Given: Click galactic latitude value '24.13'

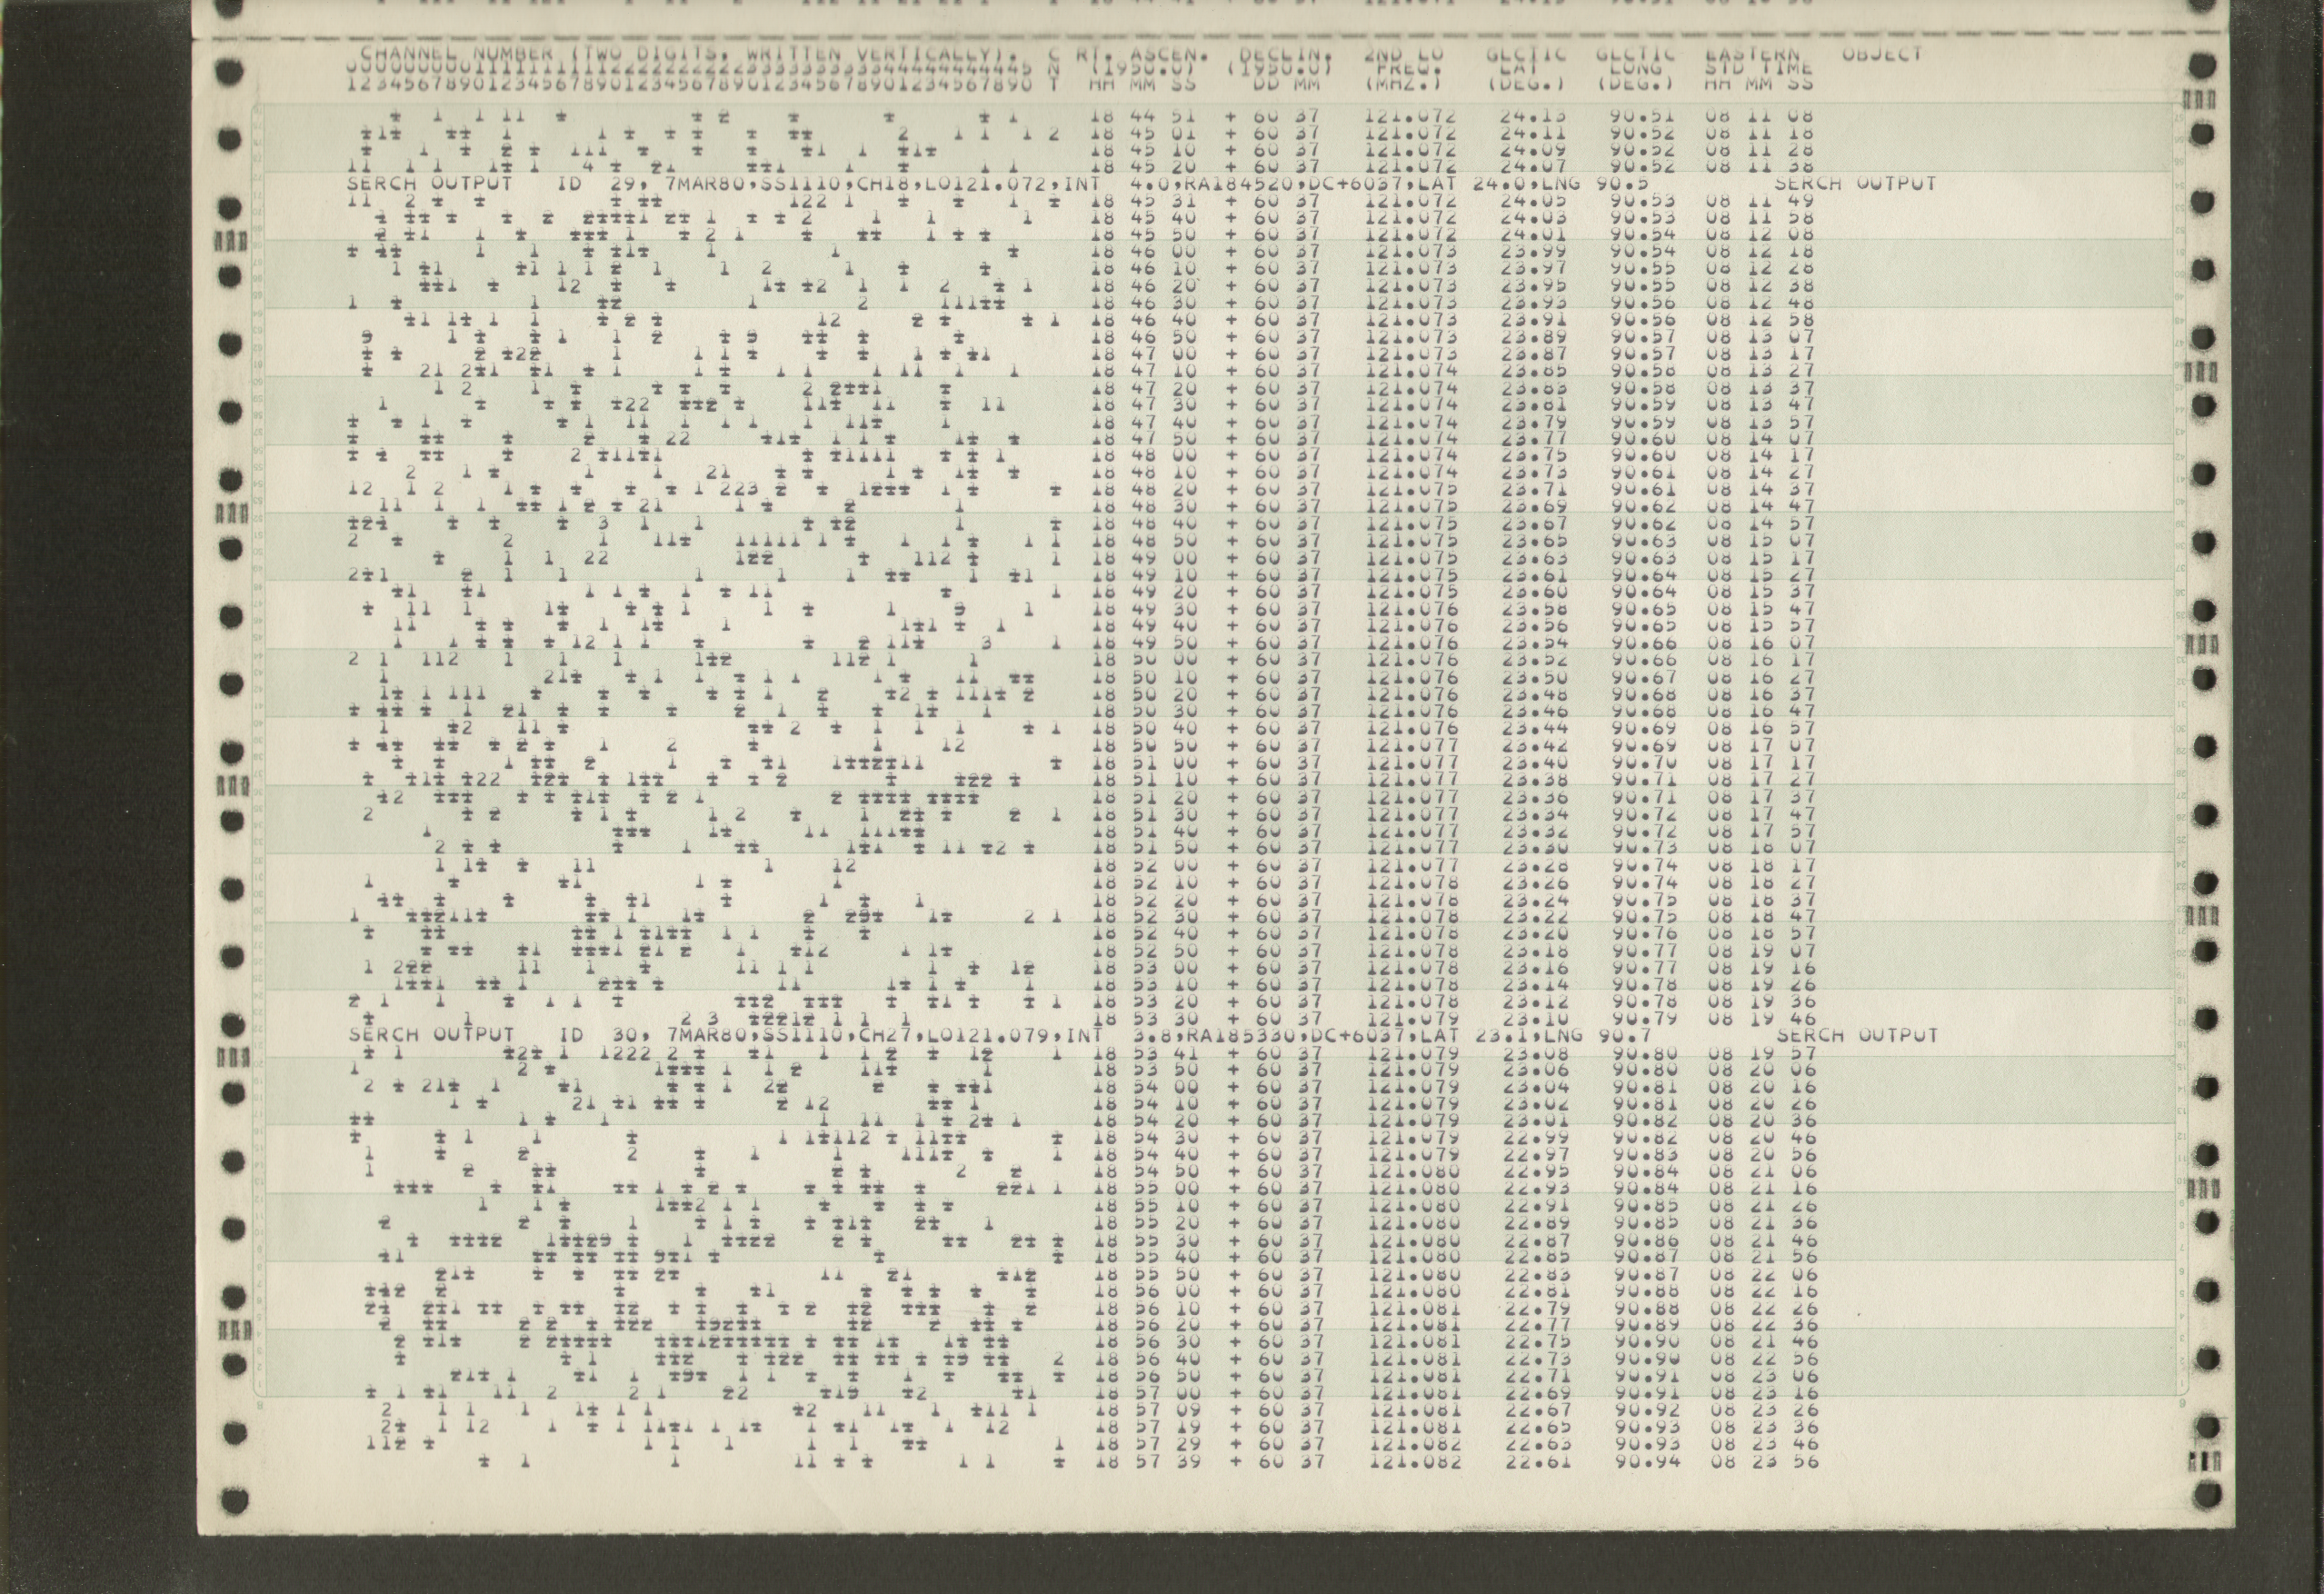Looking at the screenshot, I should [x=1535, y=116].
